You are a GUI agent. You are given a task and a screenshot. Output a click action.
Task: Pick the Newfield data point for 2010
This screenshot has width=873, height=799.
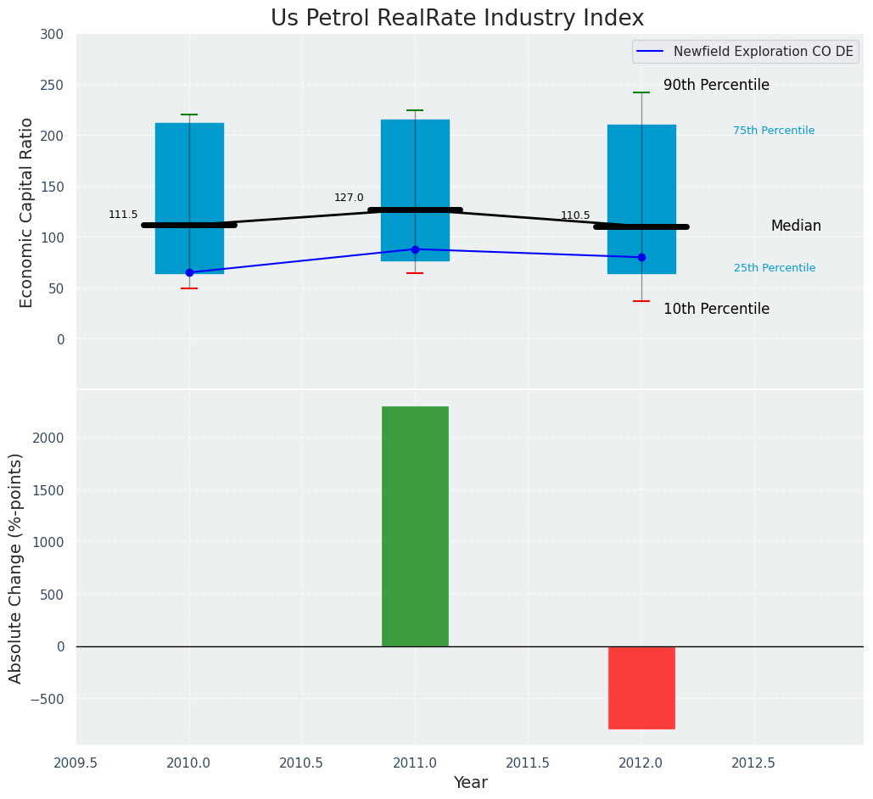[x=189, y=272]
